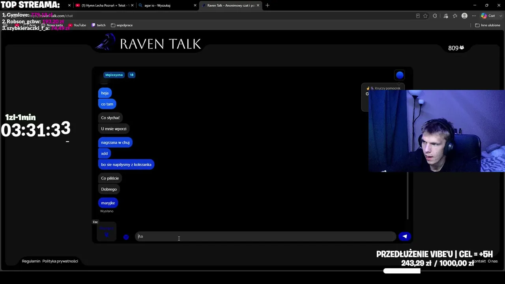Click the "Wysłano" sent status label
The width and height of the screenshot is (505, 284).
pos(107,211)
